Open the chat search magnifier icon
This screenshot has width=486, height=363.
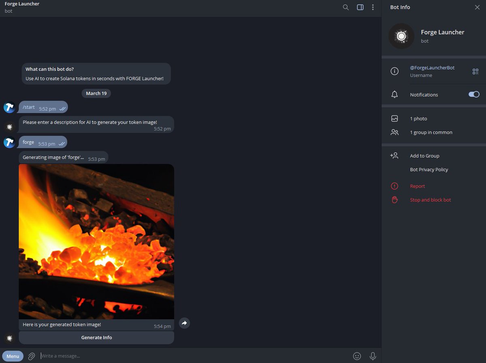pyautogui.click(x=345, y=7)
